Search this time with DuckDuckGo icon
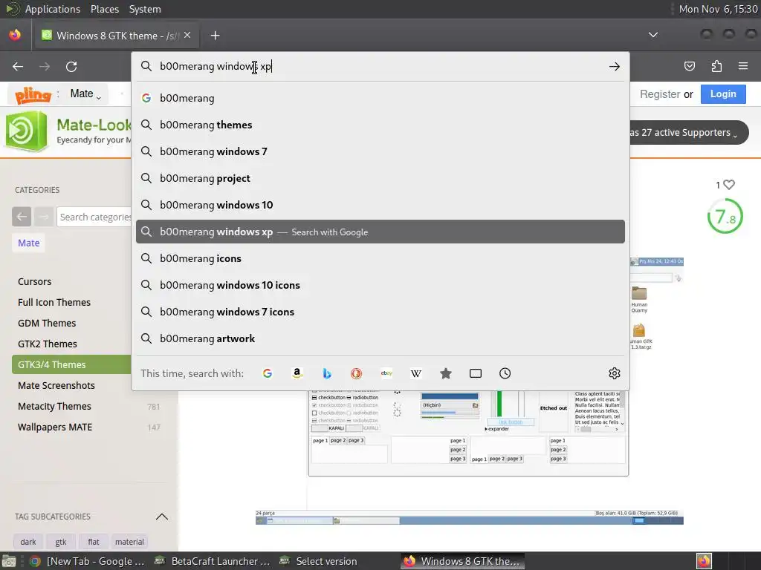The image size is (761, 570). pos(356,373)
